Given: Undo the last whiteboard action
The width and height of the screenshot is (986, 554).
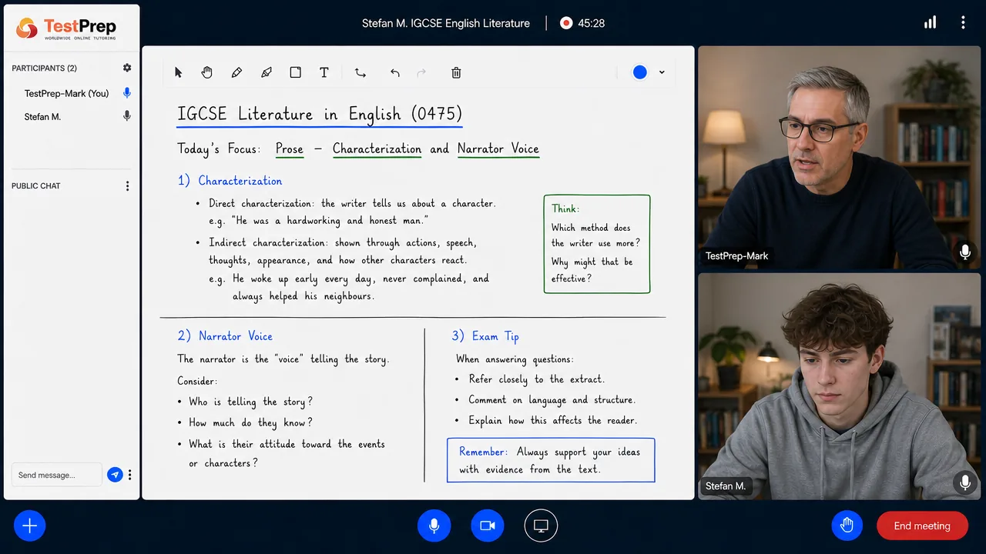Looking at the screenshot, I should pos(395,72).
